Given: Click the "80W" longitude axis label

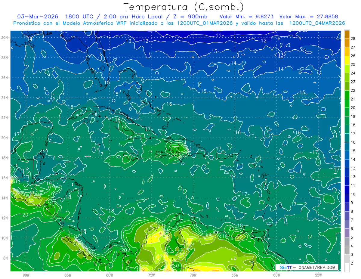Looking at the screenshot, I should coord(110,275).
